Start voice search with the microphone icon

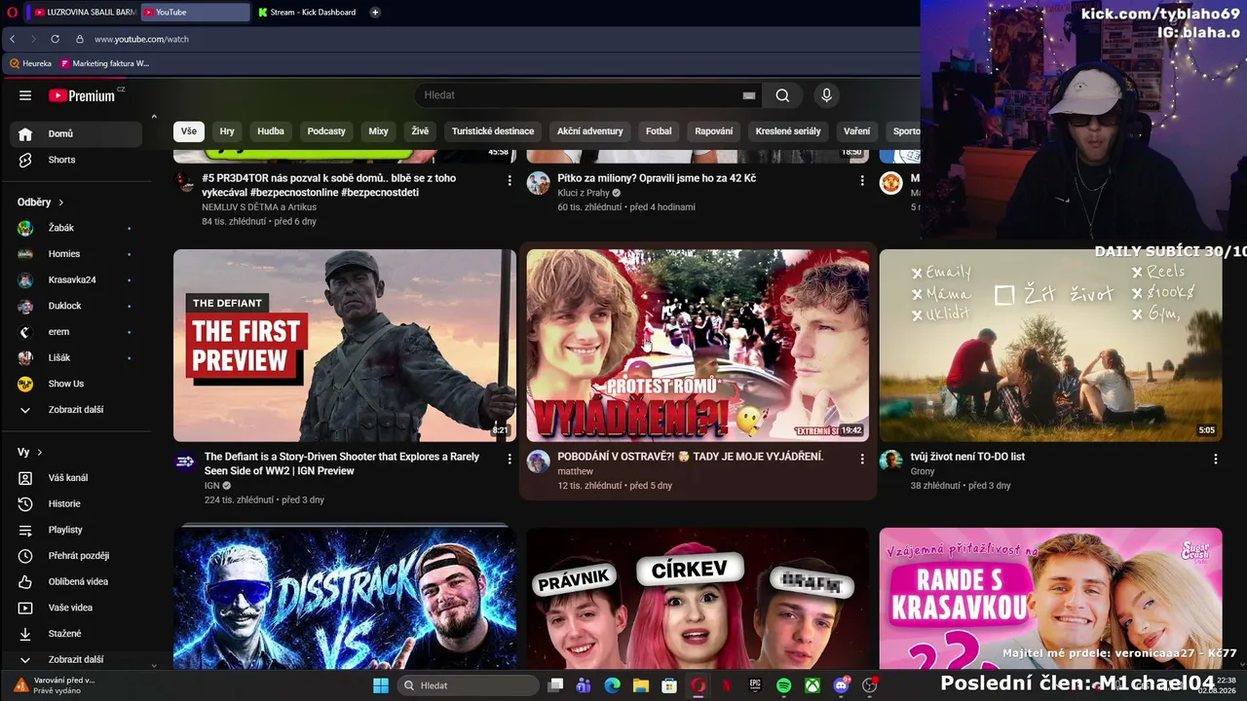point(826,95)
